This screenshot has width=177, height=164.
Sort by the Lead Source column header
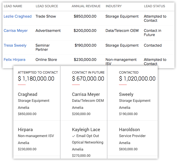(47, 6)
